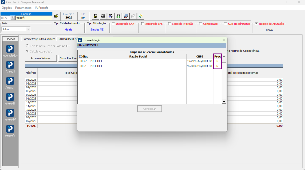The width and height of the screenshot is (305, 170).
Task: Open the Anexo I sidebar icon
Action: [10, 67]
